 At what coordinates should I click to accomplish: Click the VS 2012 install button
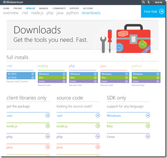point(21,74)
